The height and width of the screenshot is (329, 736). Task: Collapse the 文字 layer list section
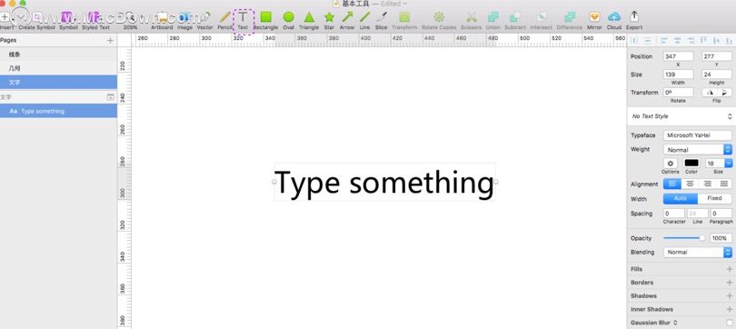(110, 97)
